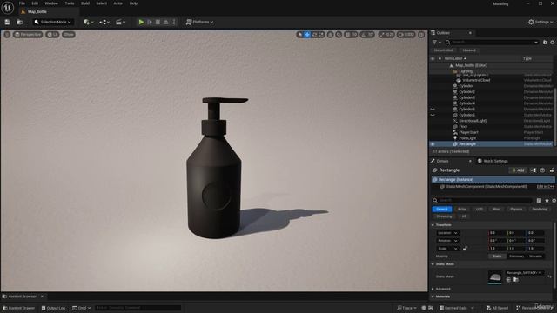The width and height of the screenshot is (557, 313).
Task: Open the Outliner settings gear
Action: click(553, 43)
